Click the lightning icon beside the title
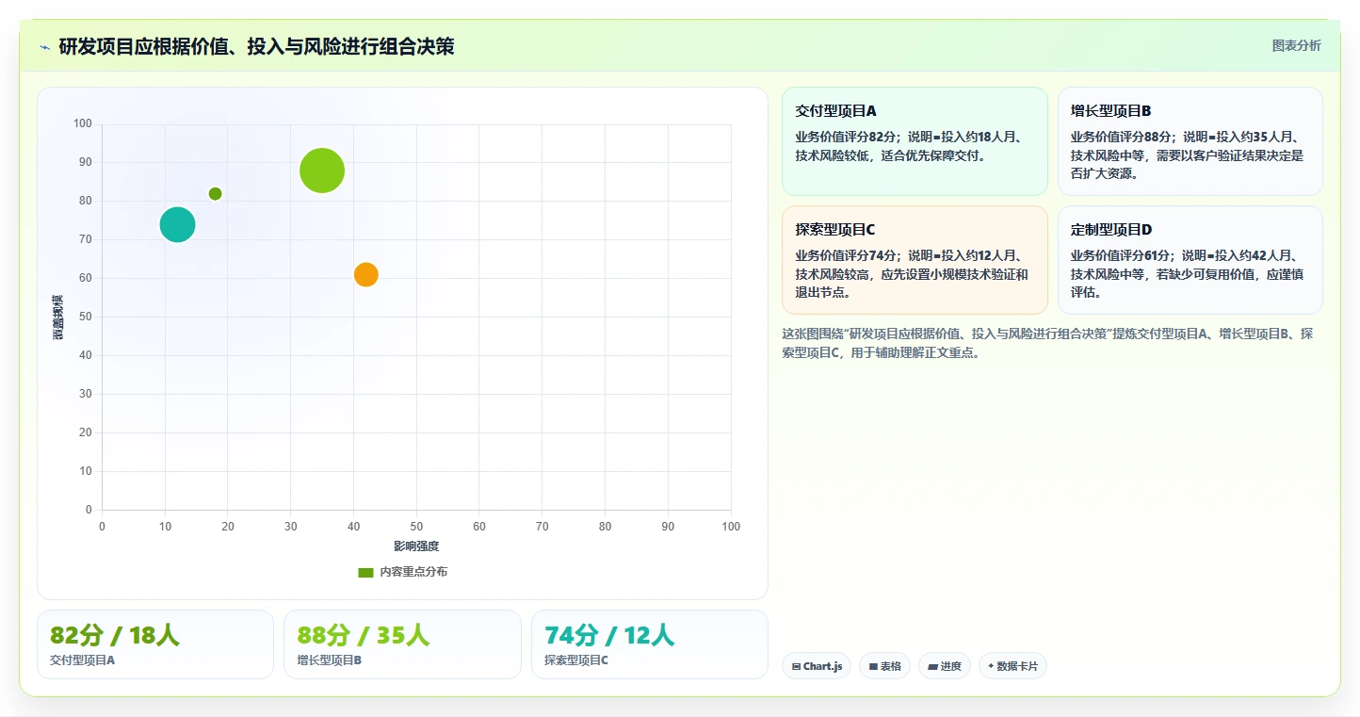The height and width of the screenshot is (717, 1360). tap(45, 47)
